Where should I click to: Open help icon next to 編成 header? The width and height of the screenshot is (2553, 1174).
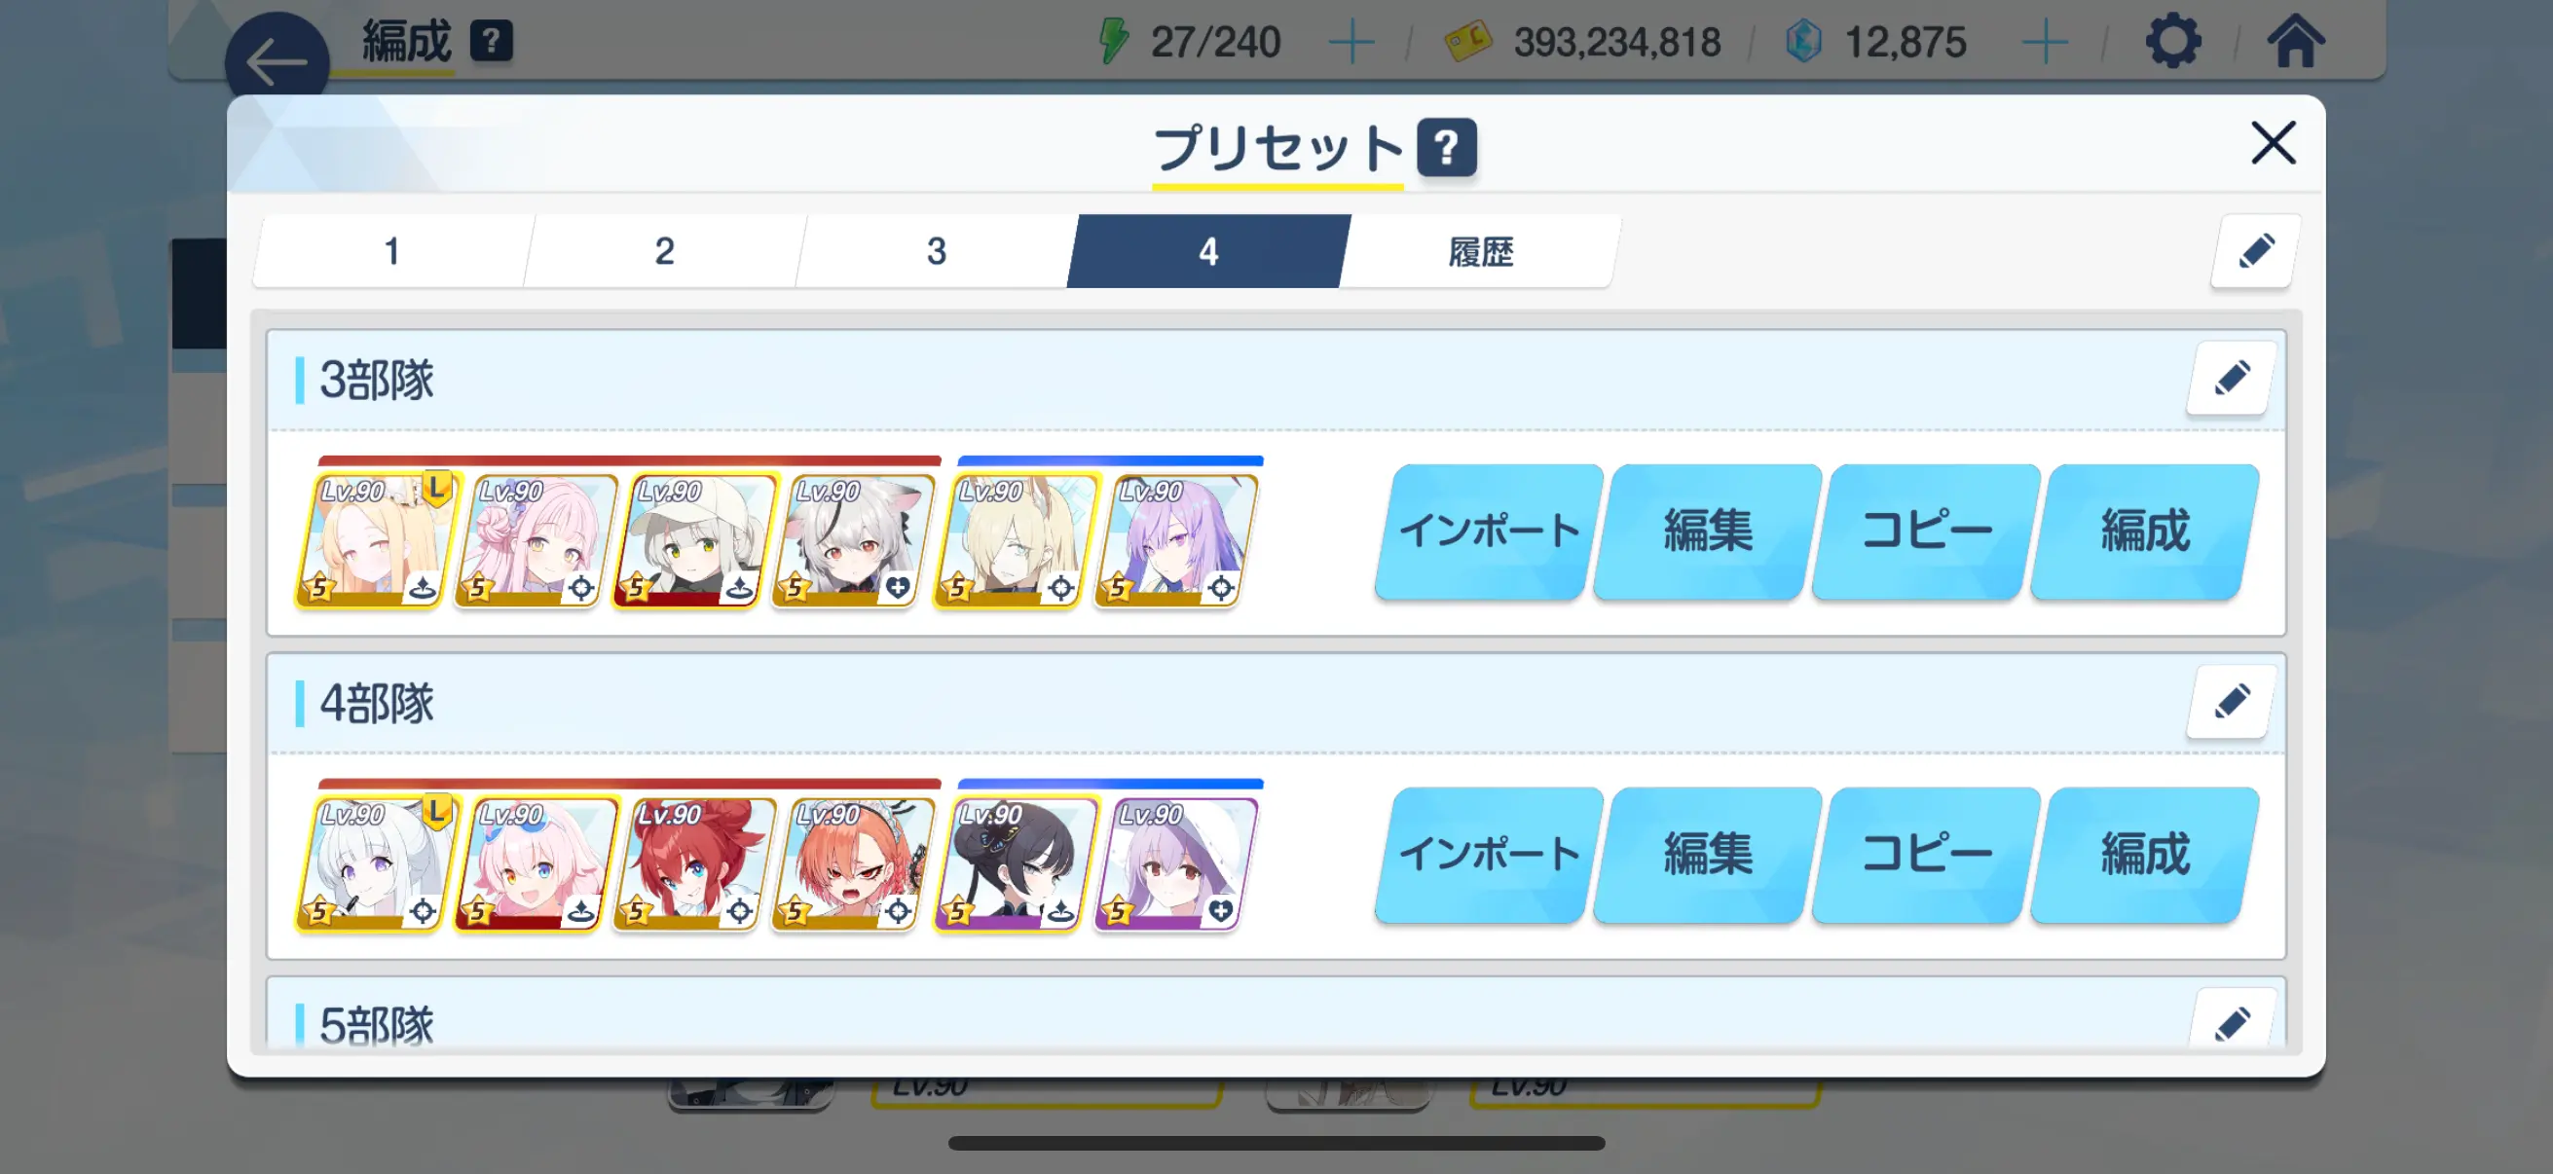point(491,42)
